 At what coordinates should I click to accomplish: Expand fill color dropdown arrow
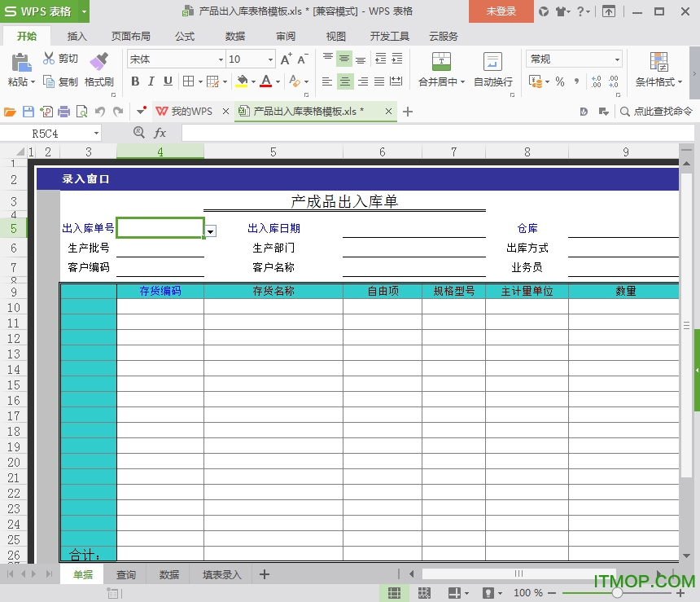point(253,81)
